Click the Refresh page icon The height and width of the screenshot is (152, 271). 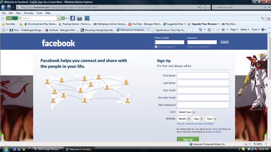point(203,7)
